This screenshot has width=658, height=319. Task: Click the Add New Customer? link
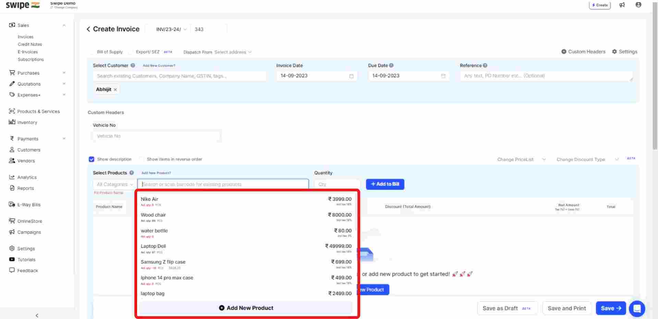pyautogui.click(x=159, y=66)
